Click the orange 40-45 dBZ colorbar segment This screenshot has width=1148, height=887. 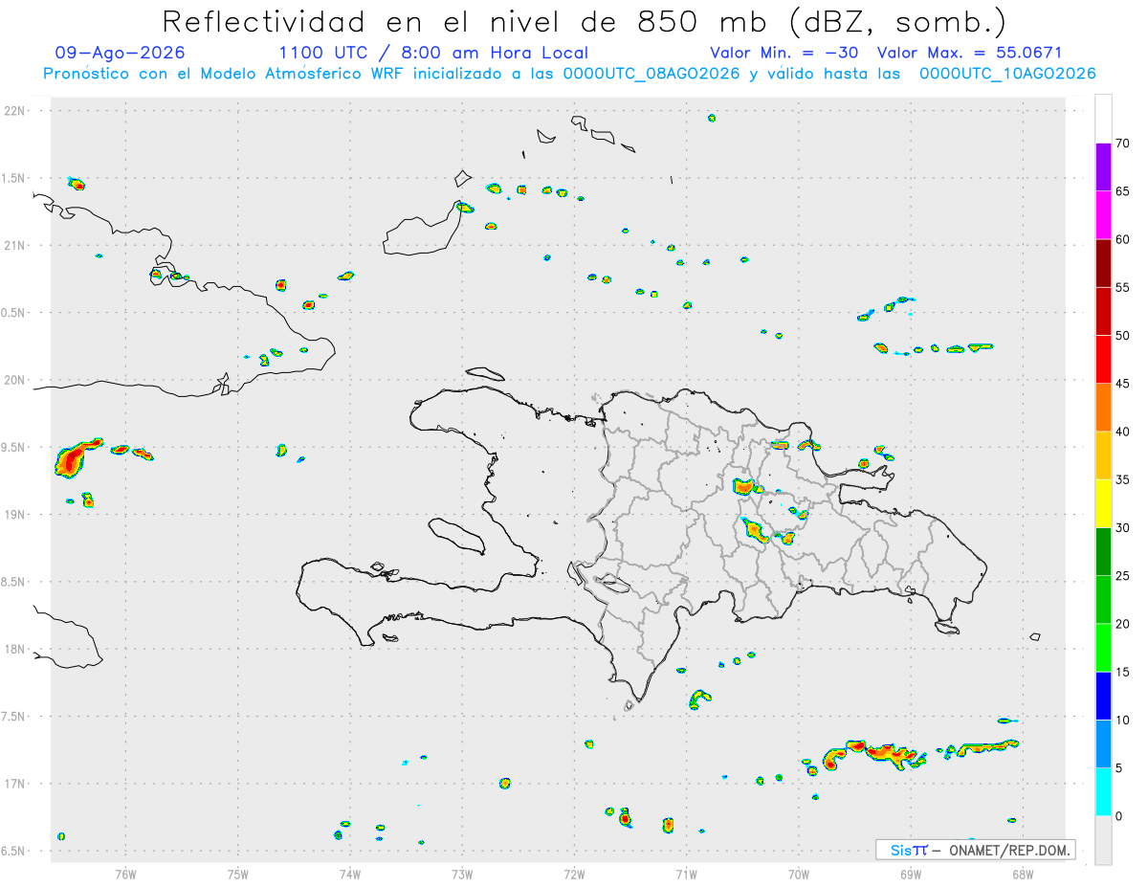(1103, 407)
